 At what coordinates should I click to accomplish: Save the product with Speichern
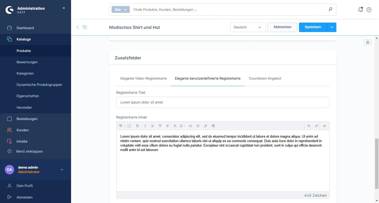313,27
